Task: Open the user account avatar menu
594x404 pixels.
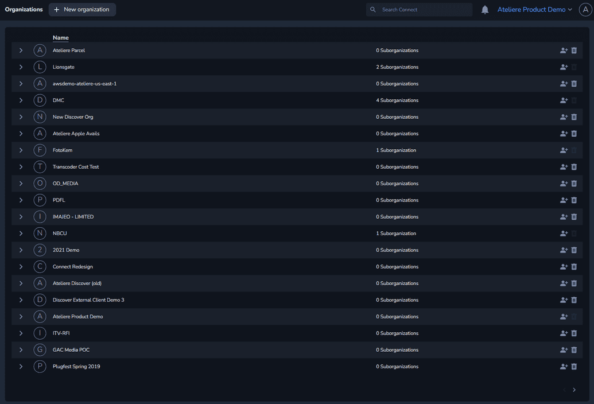Action: pos(585,10)
